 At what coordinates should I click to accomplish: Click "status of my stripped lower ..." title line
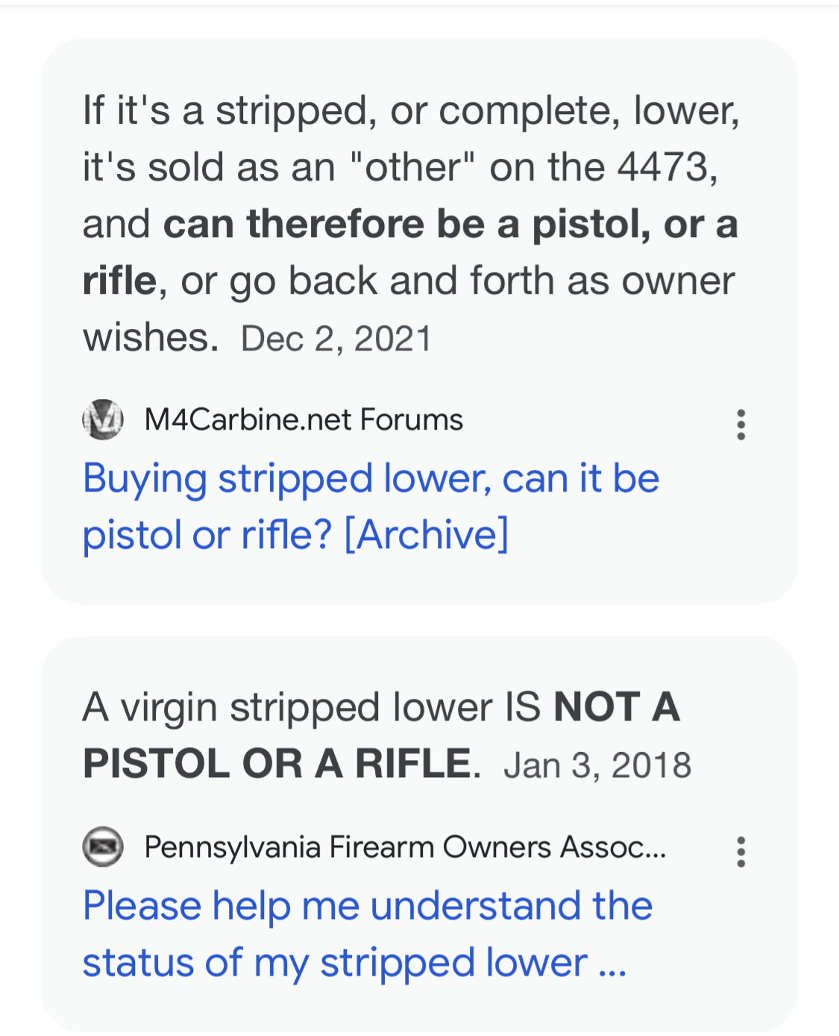tap(354, 963)
